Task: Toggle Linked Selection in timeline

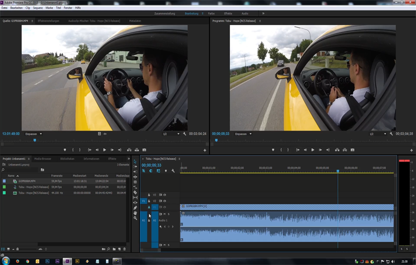Action: pyautogui.click(x=158, y=171)
